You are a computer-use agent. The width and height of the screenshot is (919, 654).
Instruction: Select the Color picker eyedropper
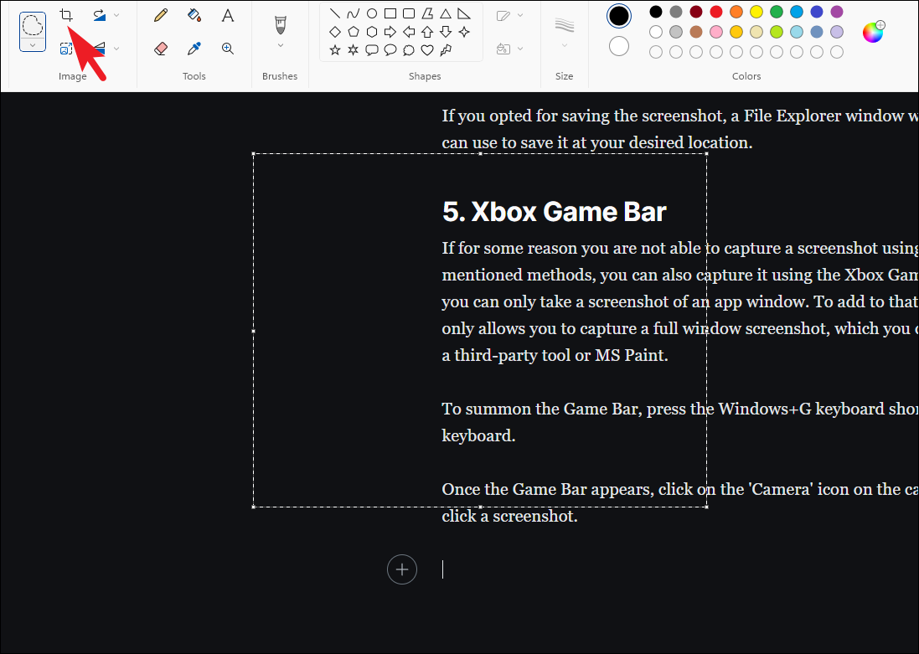194,49
